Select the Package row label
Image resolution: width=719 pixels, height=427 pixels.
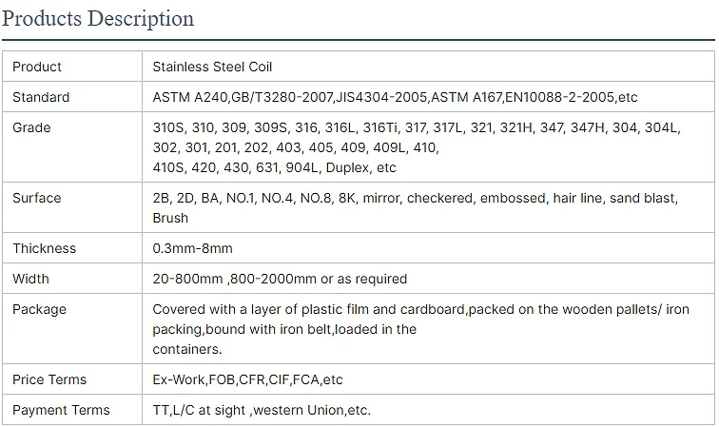coord(39,309)
